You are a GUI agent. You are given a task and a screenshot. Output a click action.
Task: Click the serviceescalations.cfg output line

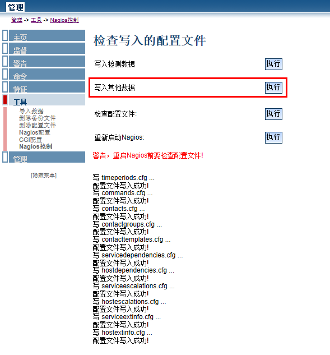[134, 286]
